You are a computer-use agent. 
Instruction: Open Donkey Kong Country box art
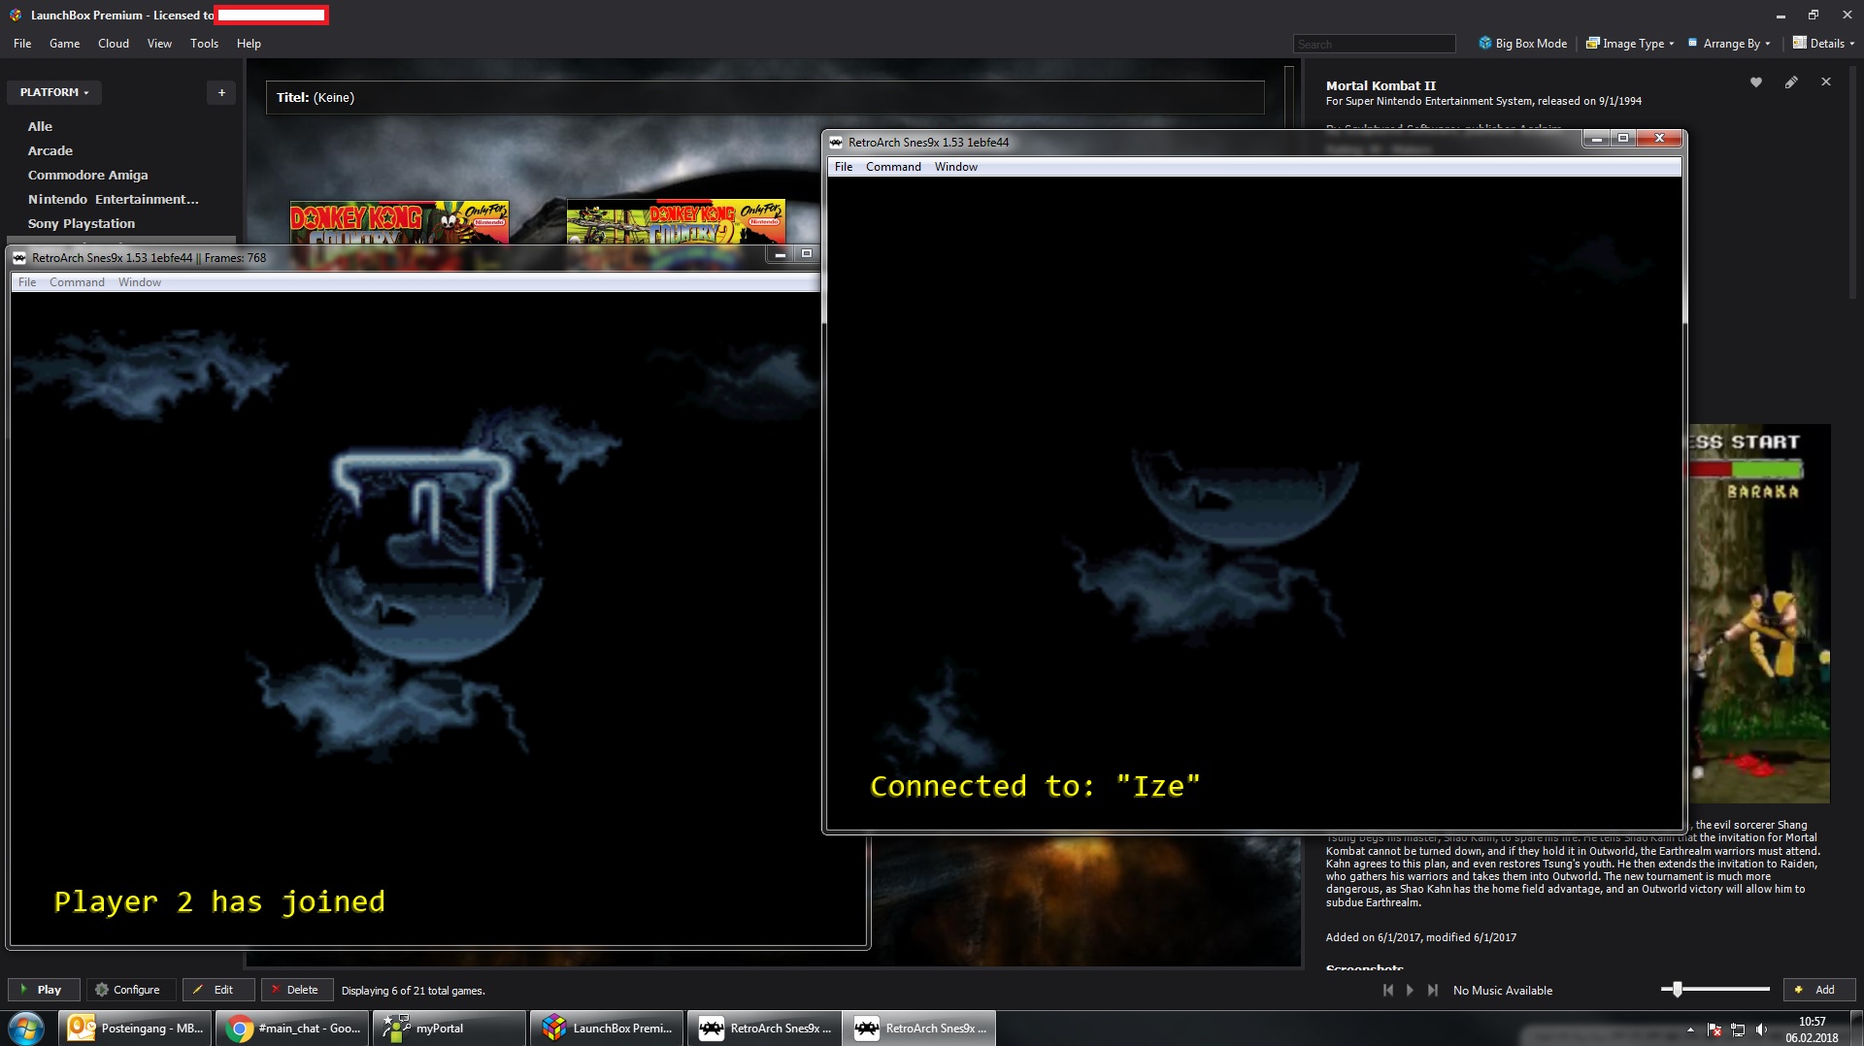(x=399, y=222)
